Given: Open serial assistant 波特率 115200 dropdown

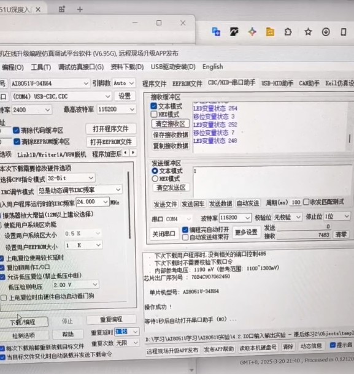Looking at the screenshot, I should point(235,218).
